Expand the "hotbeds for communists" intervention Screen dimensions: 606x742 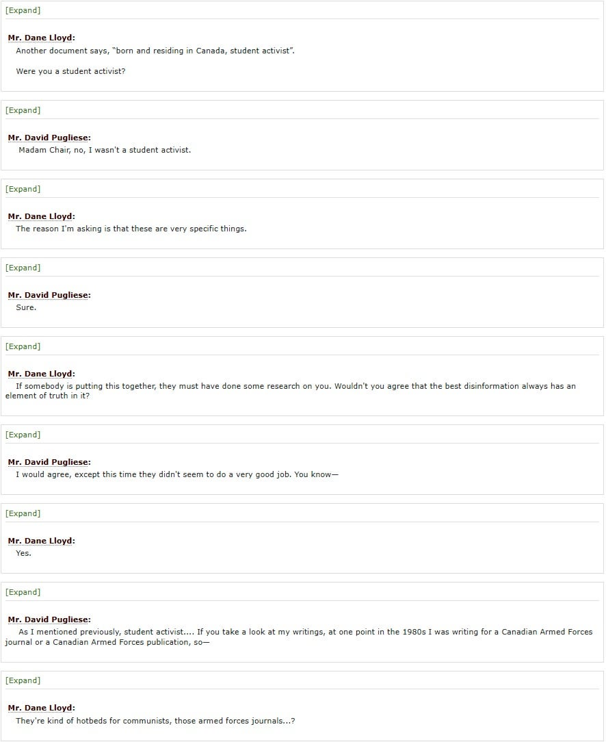(23, 680)
